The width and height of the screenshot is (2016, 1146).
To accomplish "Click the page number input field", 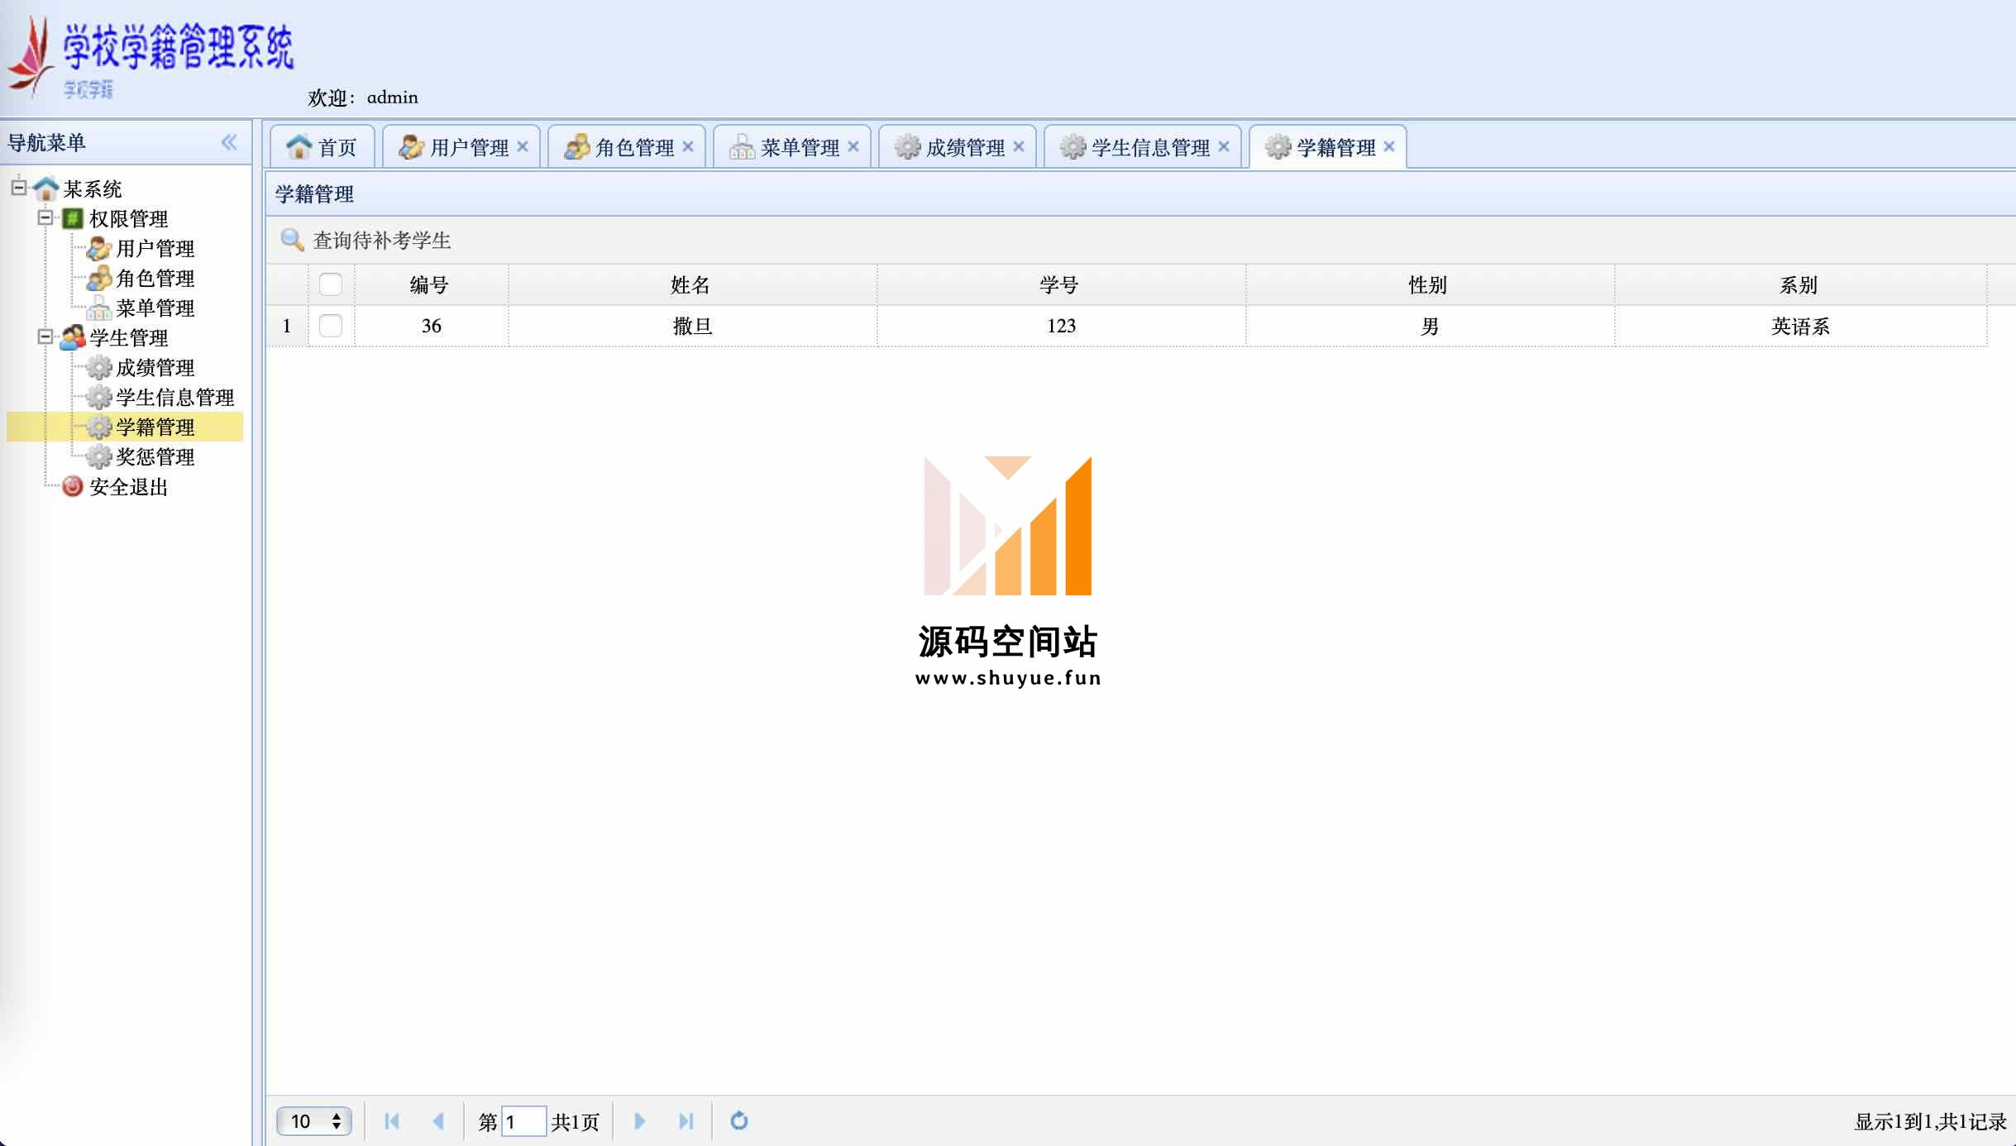I will [523, 1121].
